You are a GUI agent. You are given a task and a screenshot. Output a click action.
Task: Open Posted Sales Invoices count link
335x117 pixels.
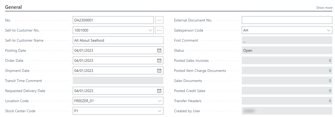pyautogui.click(x=330, y=60)
